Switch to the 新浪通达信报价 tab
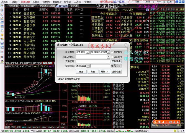 29,6
